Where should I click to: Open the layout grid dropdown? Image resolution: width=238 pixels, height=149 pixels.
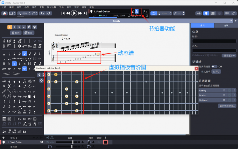pyautogui.click(x=35, y=14)
